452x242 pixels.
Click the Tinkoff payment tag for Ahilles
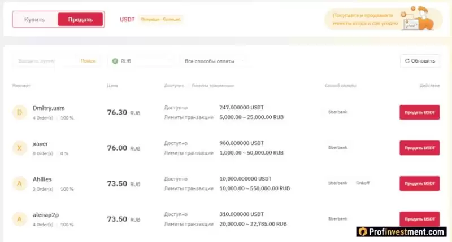(x=362, y=183)
